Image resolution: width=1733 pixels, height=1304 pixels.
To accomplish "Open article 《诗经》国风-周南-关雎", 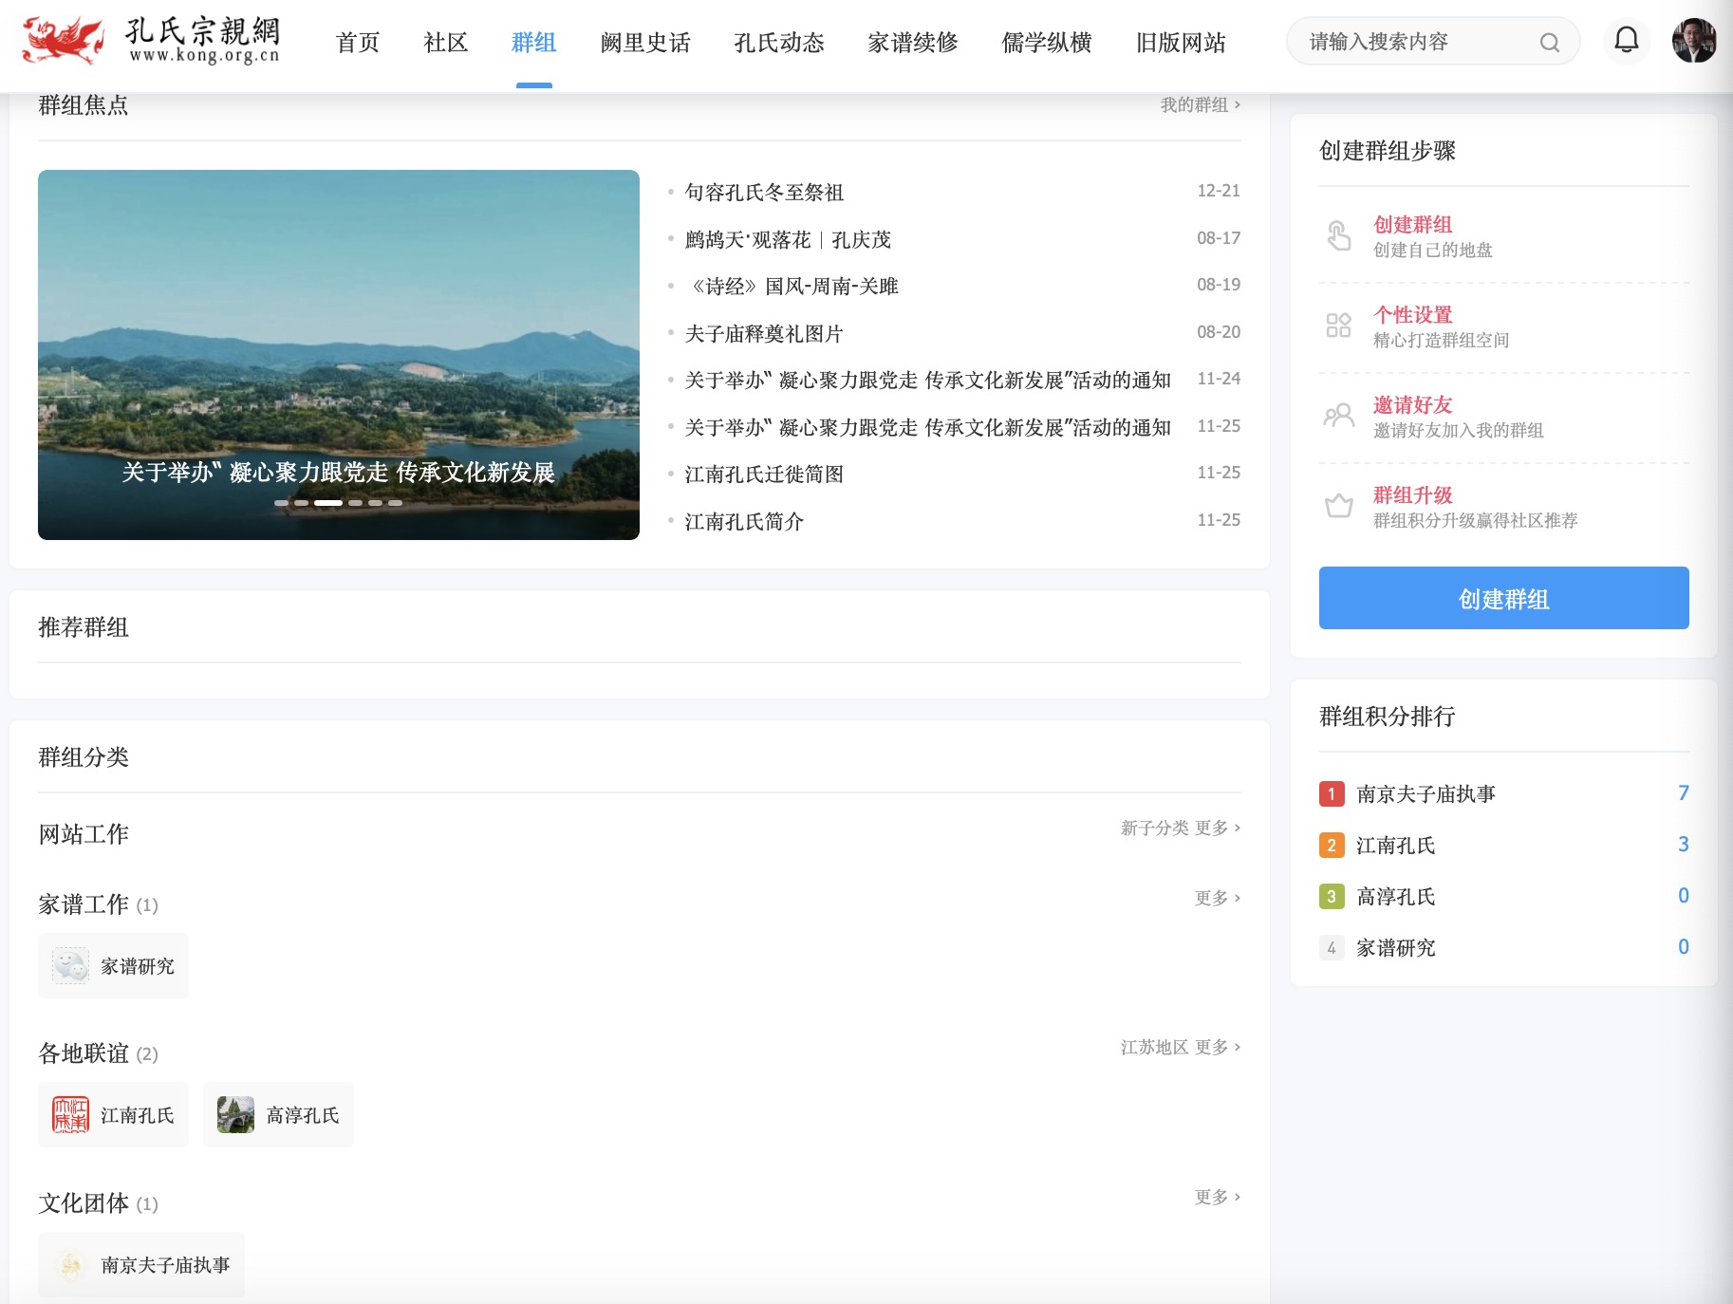I will pos(792,286).
